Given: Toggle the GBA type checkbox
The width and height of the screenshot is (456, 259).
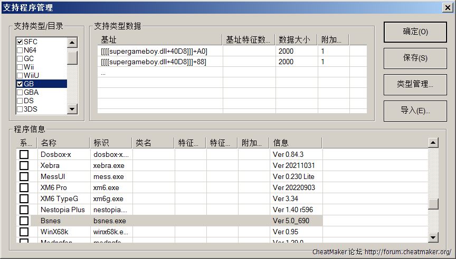Looking at the screenshot, I should (20, 92).
